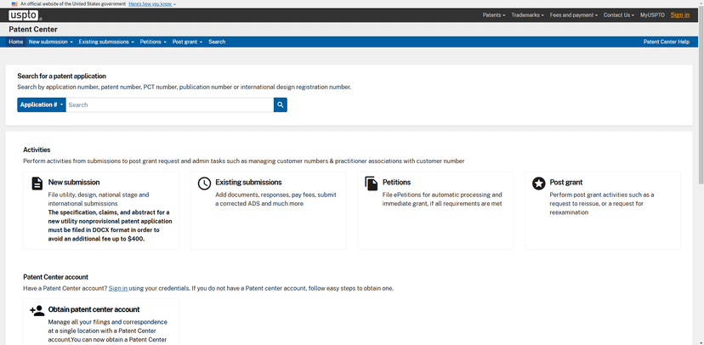
Task: Expand the Contact Us menu
Action: click(x=619, y=15)
